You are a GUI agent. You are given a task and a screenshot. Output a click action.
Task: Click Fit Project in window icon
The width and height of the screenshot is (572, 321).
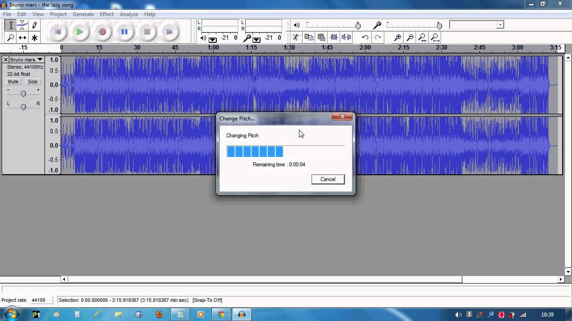[x=435, y=37]
